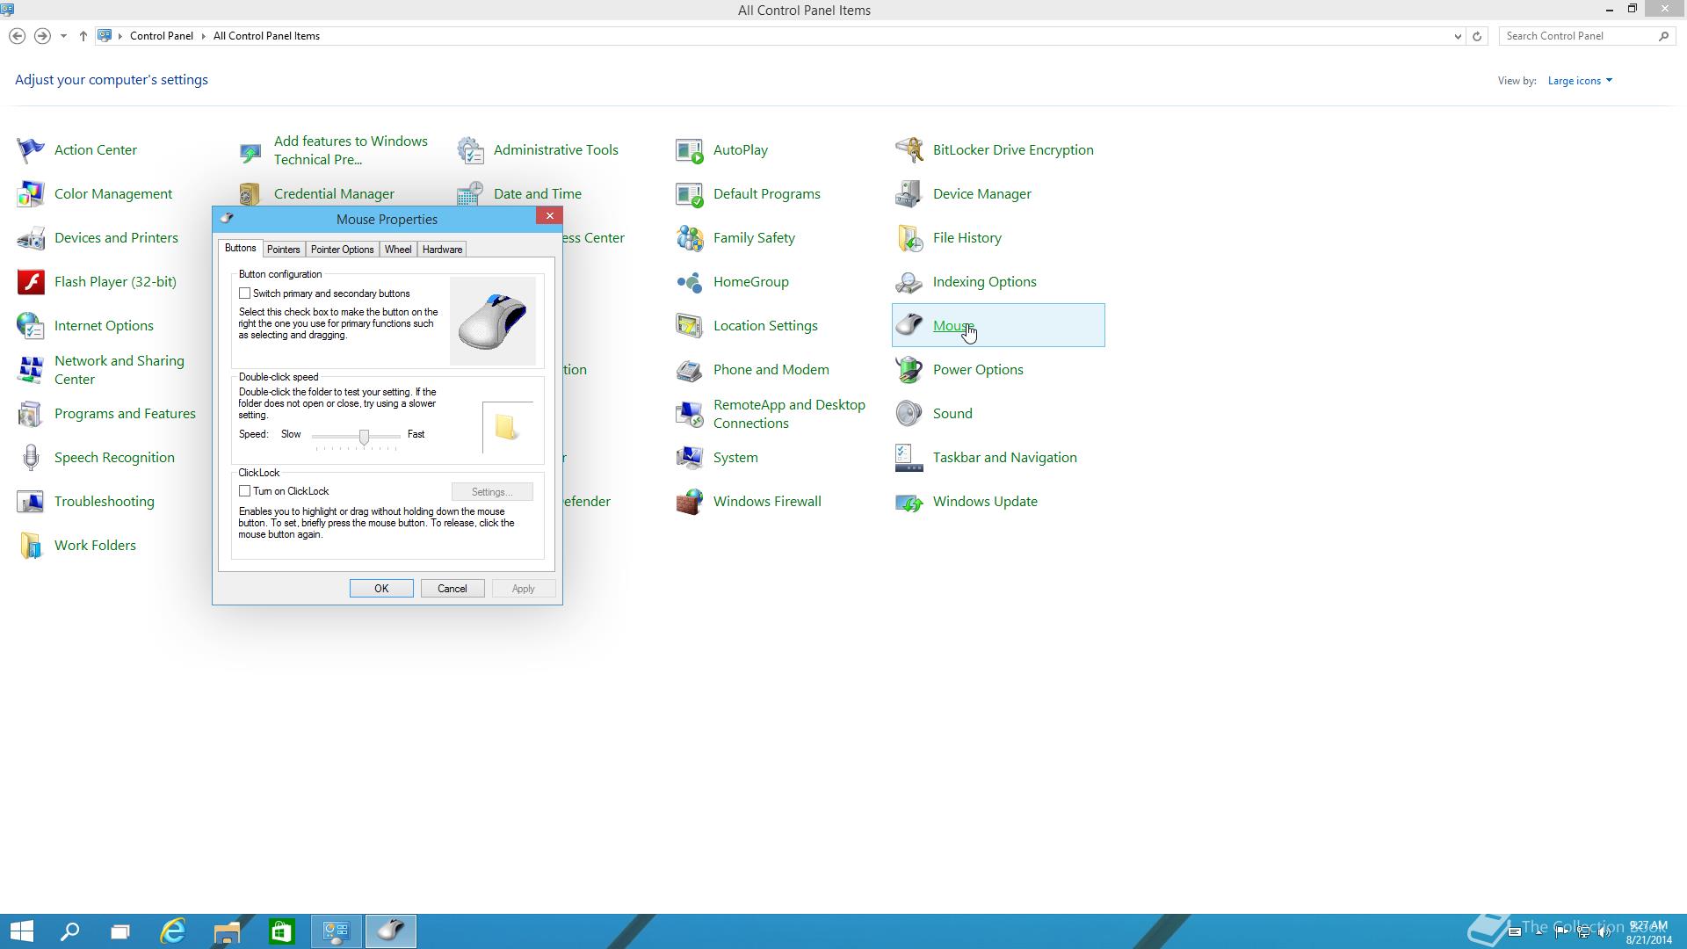Screen dimensions: 1687x949
Task: Open the Devices and Printers icon
Action: point(31,238)
